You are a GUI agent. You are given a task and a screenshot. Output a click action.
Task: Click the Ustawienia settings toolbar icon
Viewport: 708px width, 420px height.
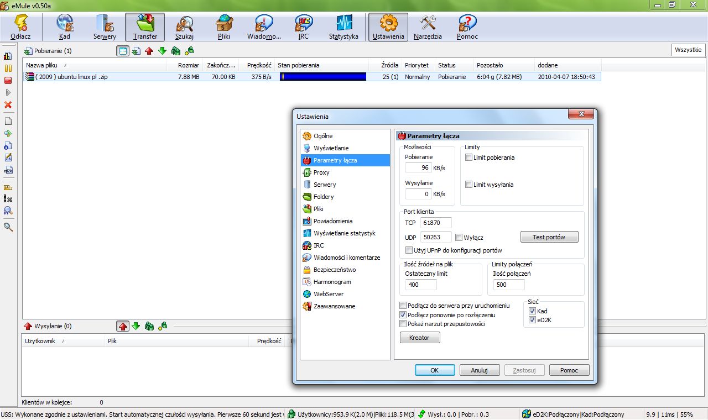pyautogui.click(x=388, y=27)
